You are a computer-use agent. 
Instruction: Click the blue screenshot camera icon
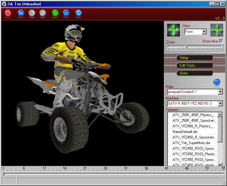point(66,13)
